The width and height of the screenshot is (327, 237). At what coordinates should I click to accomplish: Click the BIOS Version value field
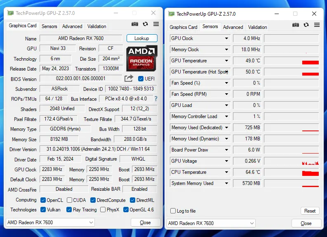[x=81, y=78]
